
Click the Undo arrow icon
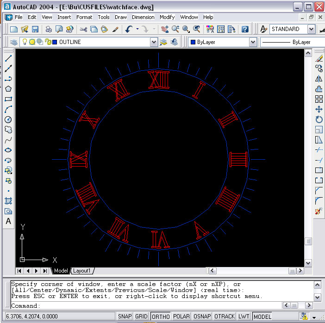pyautogui.click(x=129, y=29)
